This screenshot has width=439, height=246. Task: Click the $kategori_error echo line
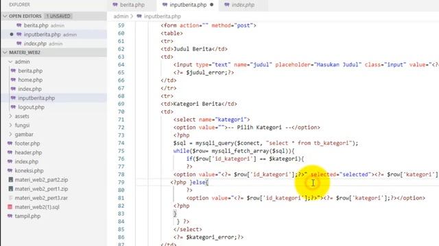click(209, 237)
